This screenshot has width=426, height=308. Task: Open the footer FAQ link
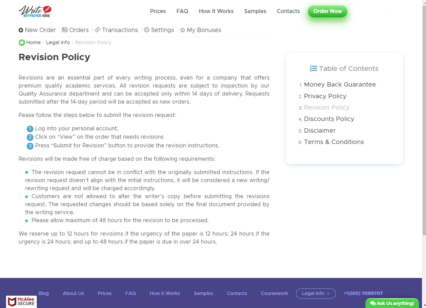coord(131,293)
